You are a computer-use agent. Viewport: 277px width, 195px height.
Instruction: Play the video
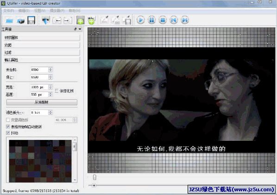[141, 20]
